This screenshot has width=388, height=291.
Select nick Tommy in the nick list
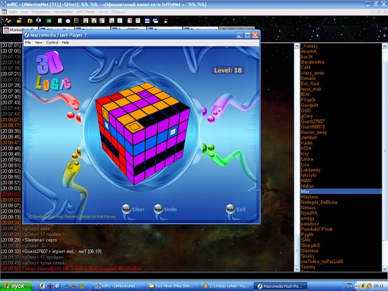(x=308, y=267)
